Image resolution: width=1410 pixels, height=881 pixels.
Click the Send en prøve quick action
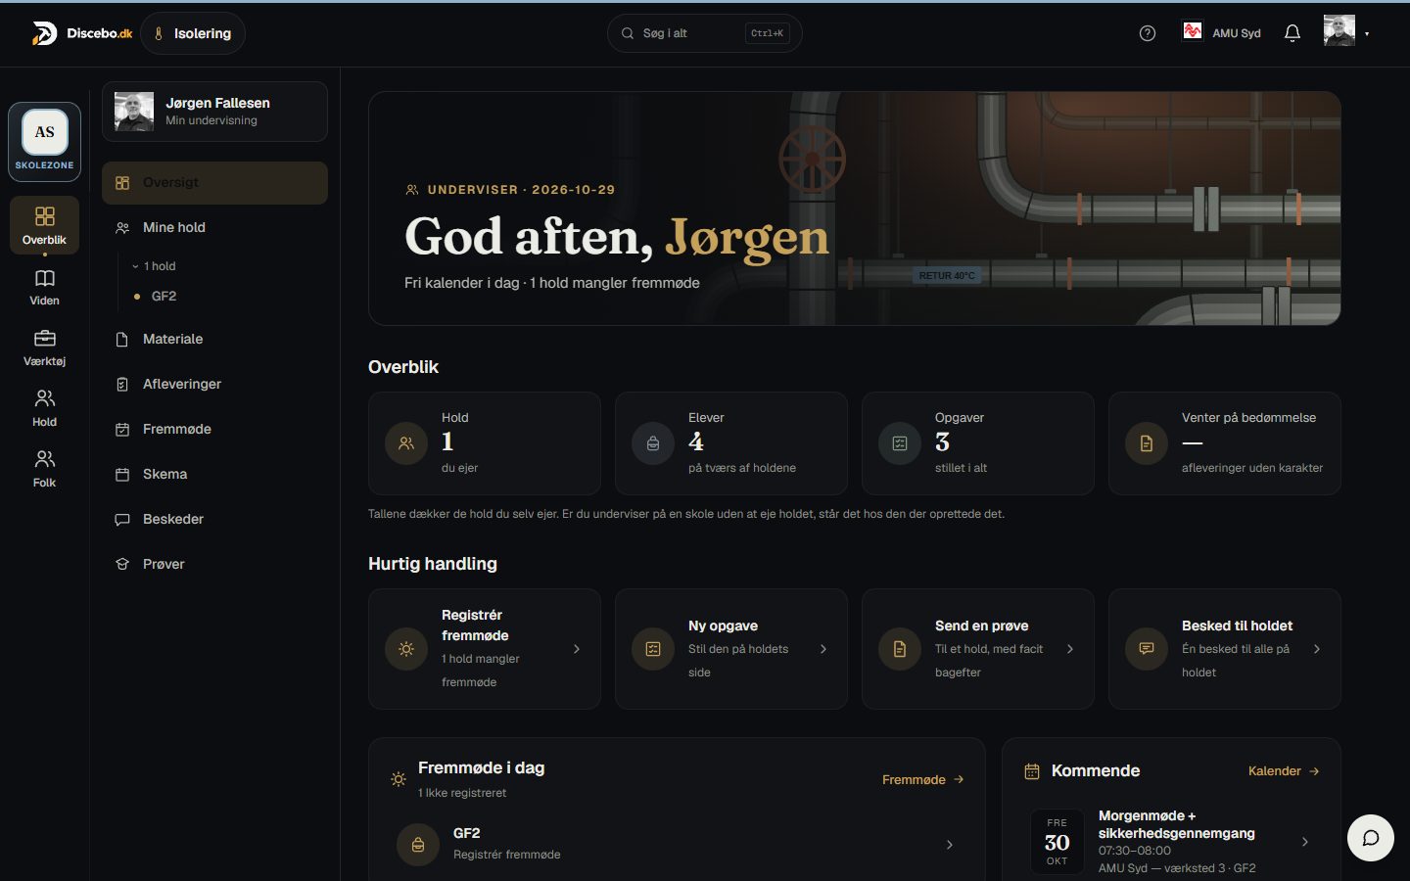(x=977, y=649)
